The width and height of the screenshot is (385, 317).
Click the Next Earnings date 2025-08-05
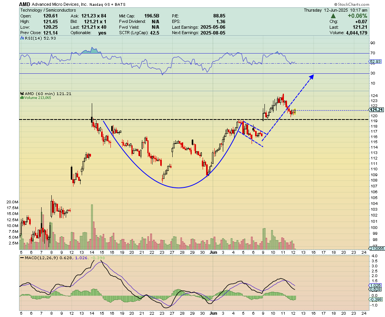pyautogui.click(x=213, y=33)
